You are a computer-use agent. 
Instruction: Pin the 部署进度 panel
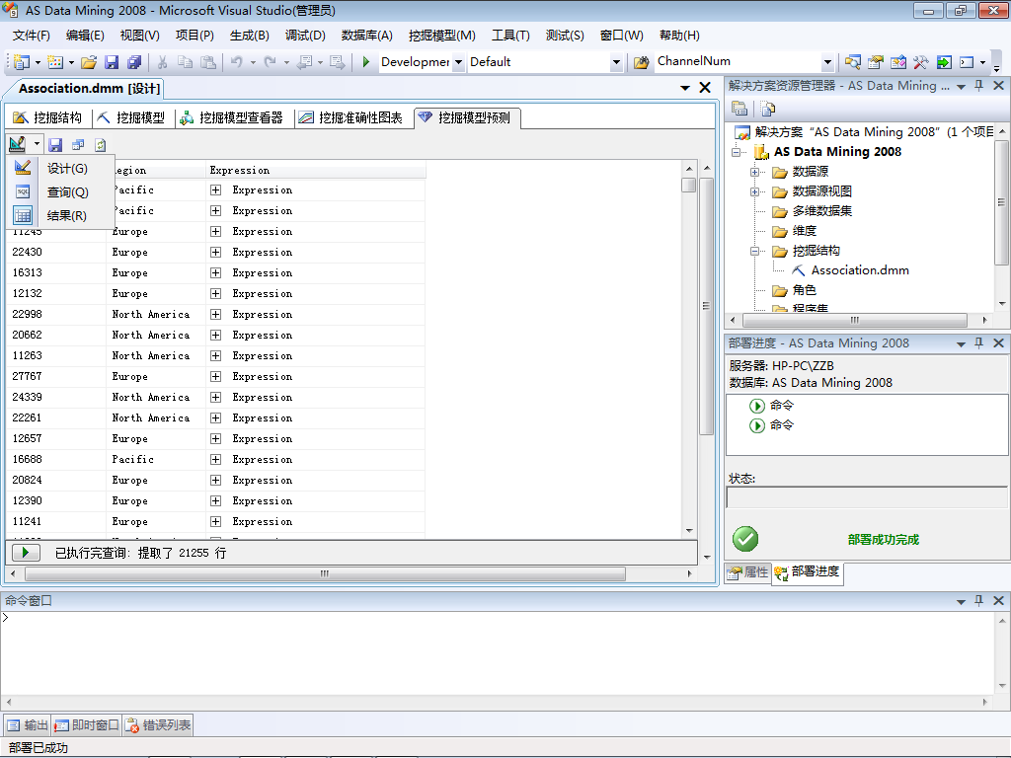click(x=978, y=342)
